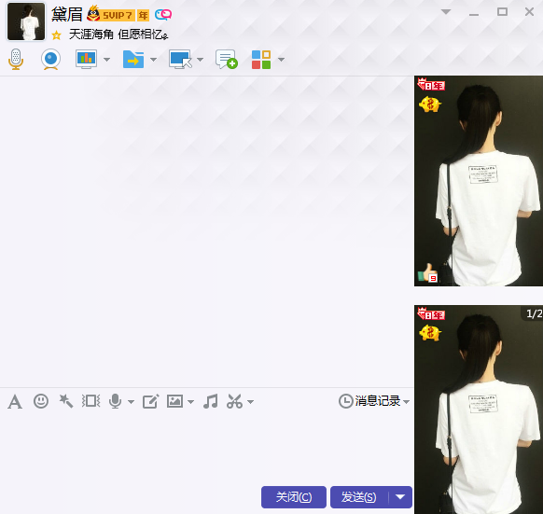The width and height of the screenshot is (543, 514).
Task: Expand presentation options dropdown arrow
Action: pyautogui.click(x=106, y=60)
